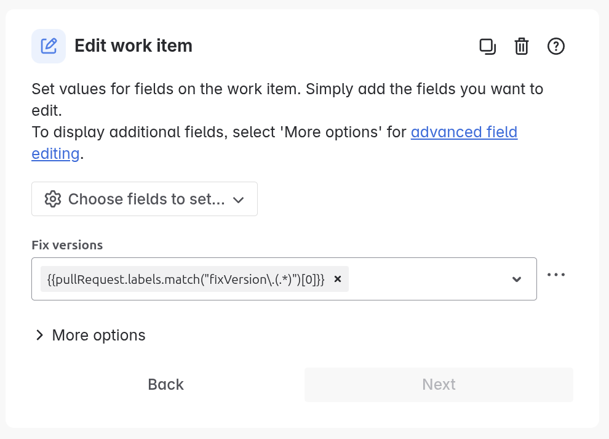The image size is (609, 439).
Task: Remove the pullRequest.labels smart value chip
Action: 338,279
